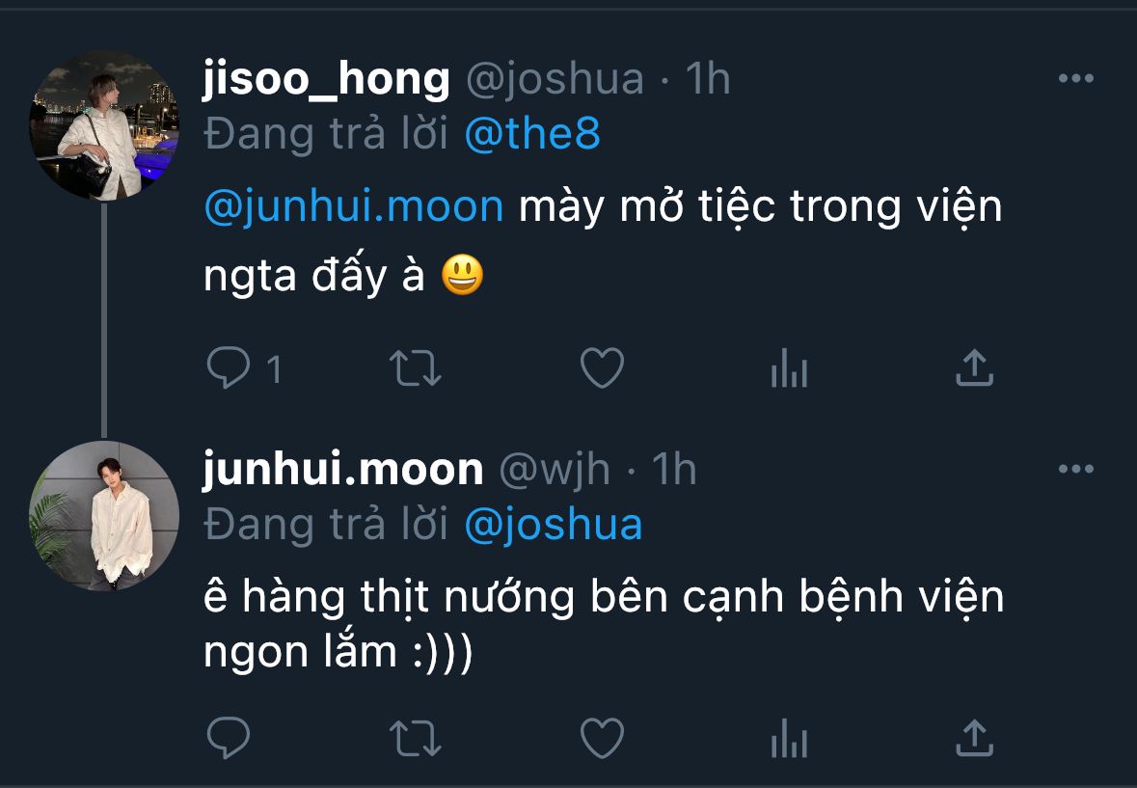
Task: Open jisoo_hong display name profile
Action: pyautogui.click(x=326, y=79)
